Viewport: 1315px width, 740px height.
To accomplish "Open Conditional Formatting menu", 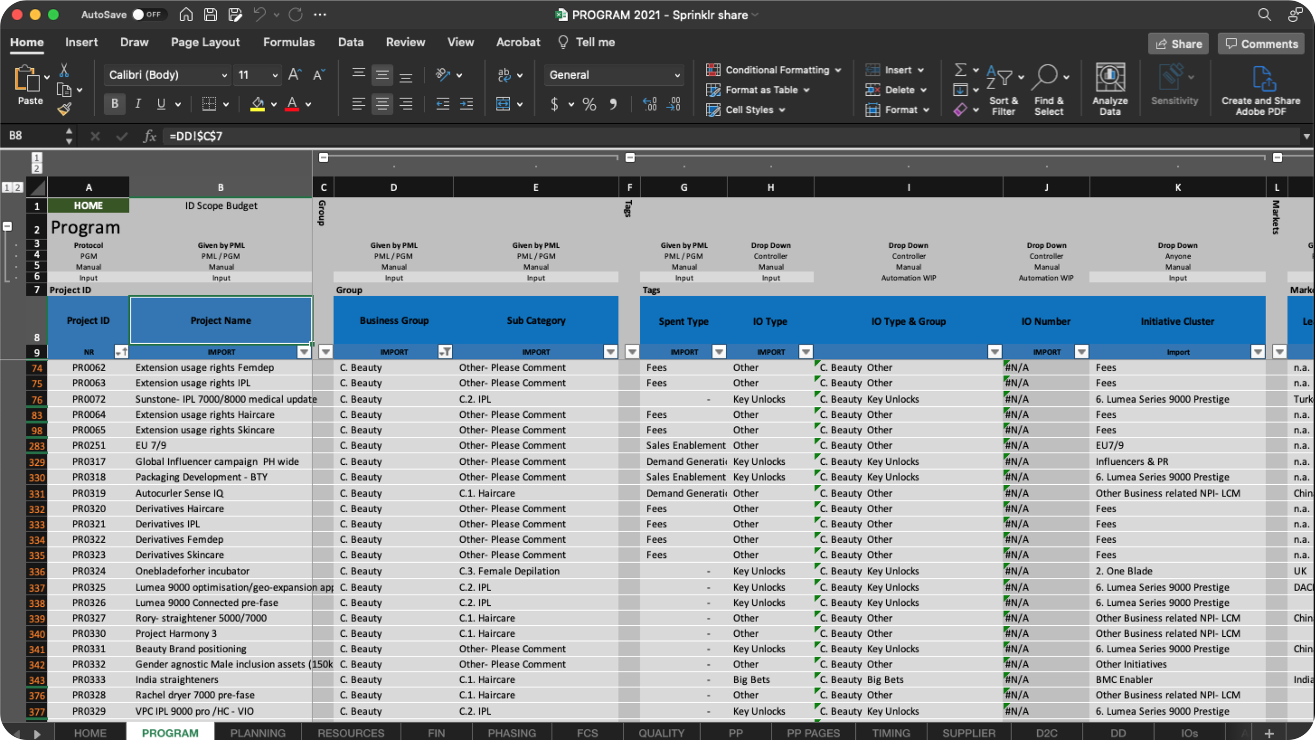I will (x=773, y=70).
